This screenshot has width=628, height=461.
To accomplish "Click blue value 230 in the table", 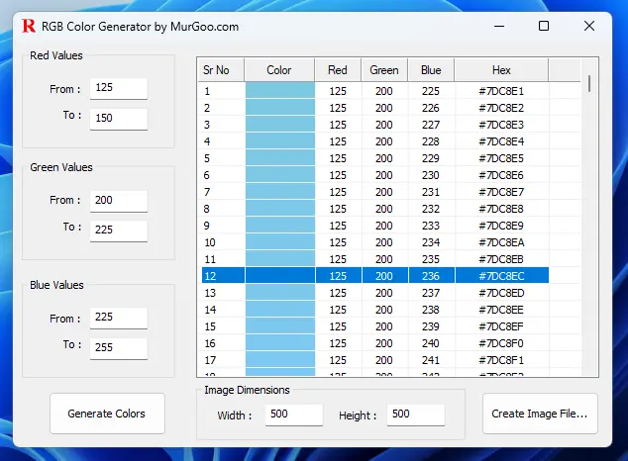I will tap(431, 175).
